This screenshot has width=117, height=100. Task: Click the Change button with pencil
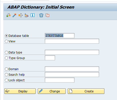coord(52,91)
